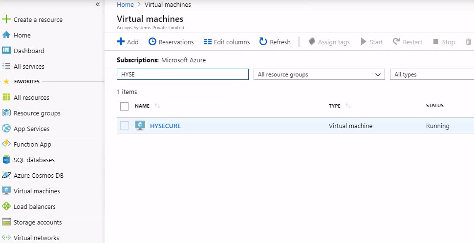Image resolution: width=474 pixels, height=243 pixels.
Task: Click the Favorites star icon
Action: tap(6, 82)
